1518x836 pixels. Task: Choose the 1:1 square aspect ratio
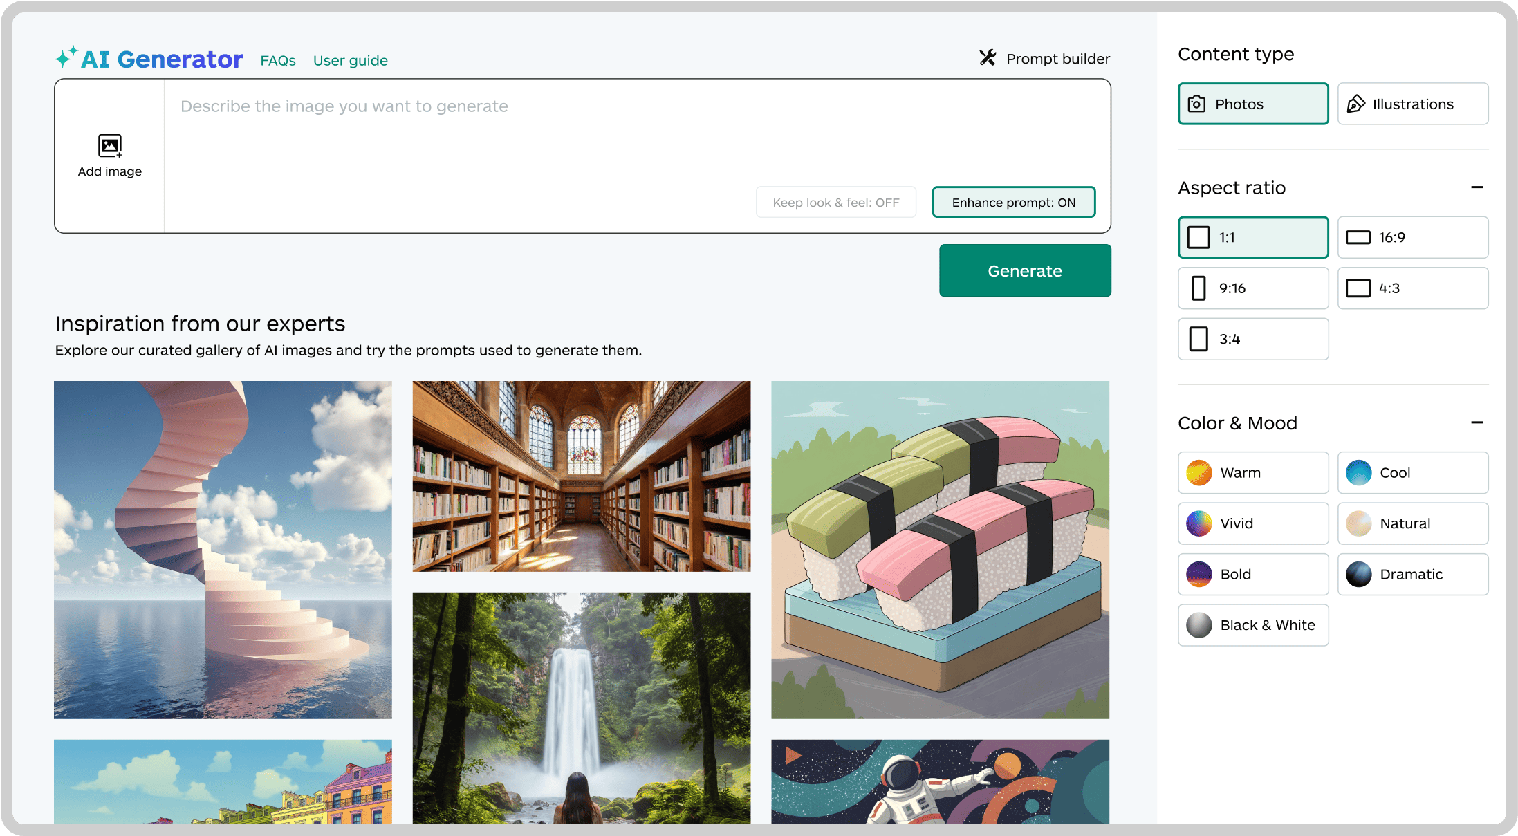click(x=1252, y=237)
